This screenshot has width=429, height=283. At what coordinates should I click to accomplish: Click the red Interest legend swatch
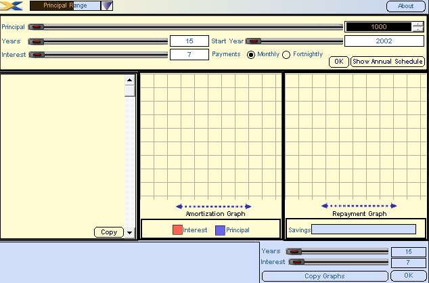click(x=177, y=230)
